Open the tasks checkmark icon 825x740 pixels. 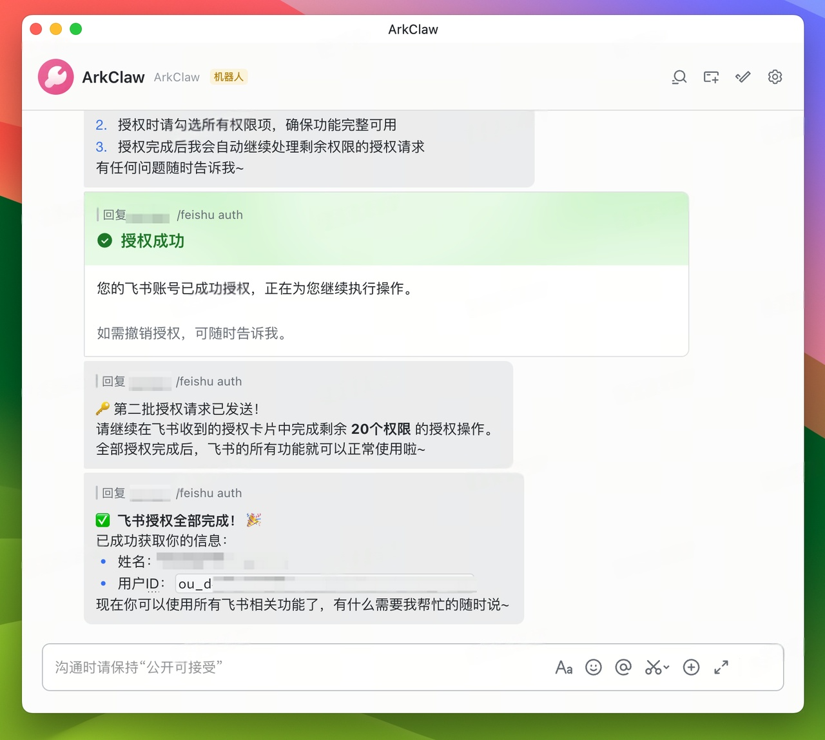click(742, 77)
